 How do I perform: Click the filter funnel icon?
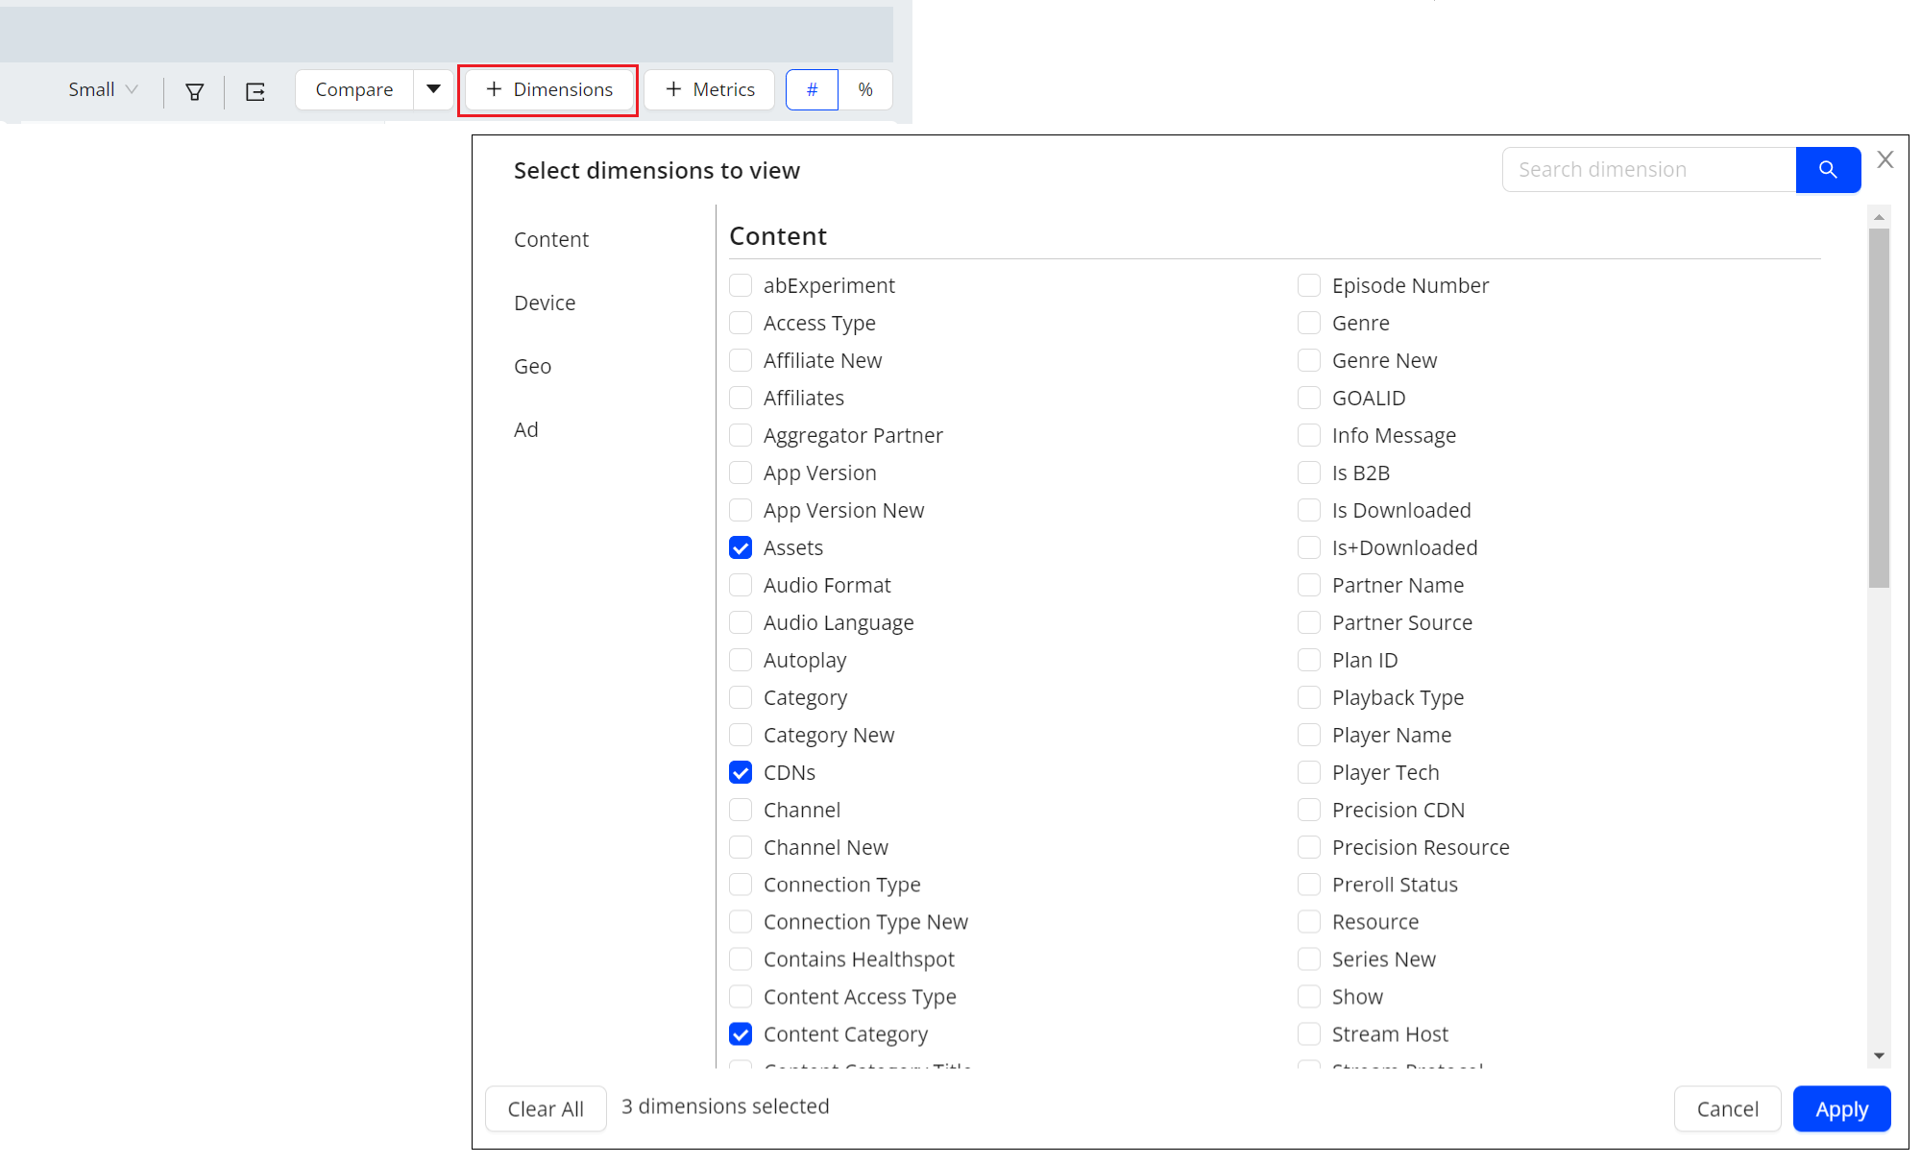194,91
